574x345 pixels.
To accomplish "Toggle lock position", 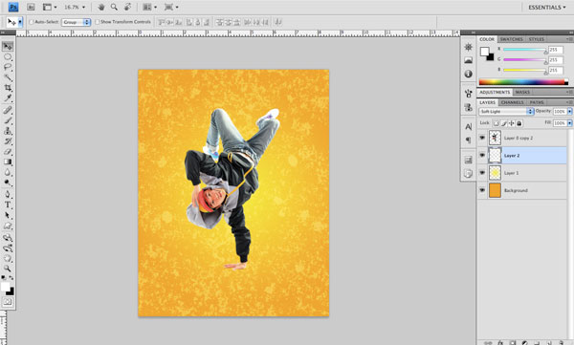I will pyautogui.click(x=512, y=123).
